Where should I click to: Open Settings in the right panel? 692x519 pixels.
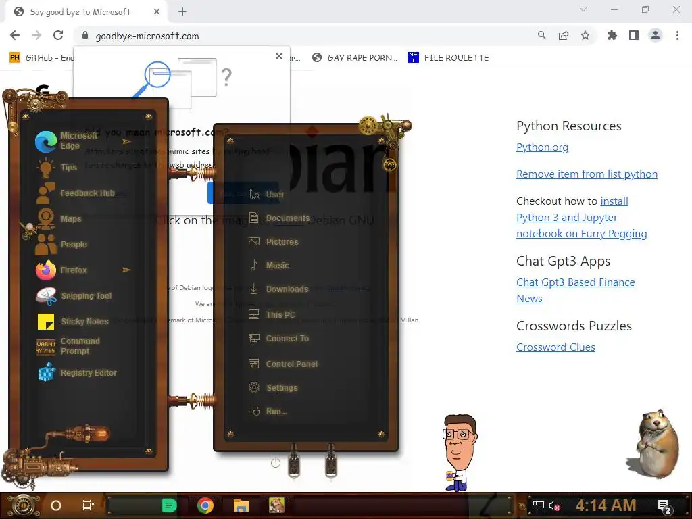[273, 388]
